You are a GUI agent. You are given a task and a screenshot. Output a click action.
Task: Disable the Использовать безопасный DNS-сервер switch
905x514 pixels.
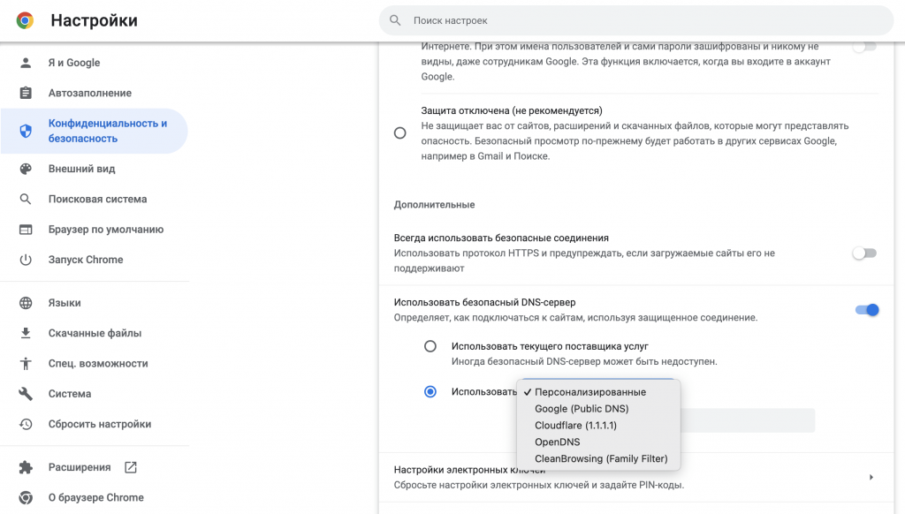coord(867,310)
